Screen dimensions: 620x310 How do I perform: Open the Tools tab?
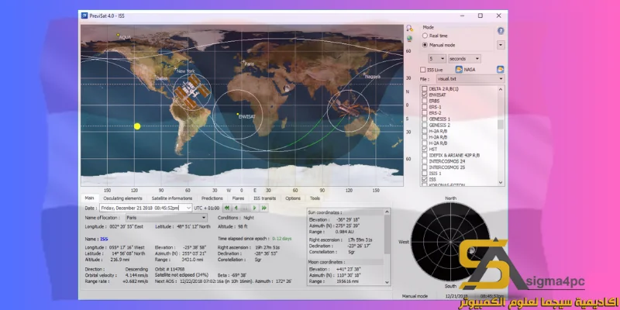tap(315, 198)
